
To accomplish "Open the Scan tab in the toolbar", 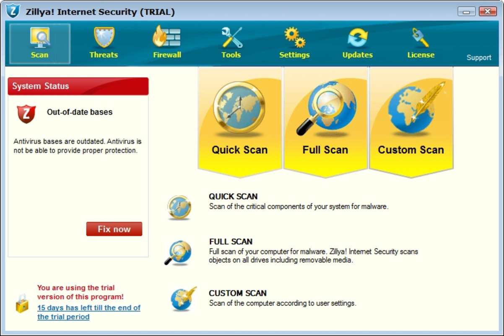I will 40,44.
